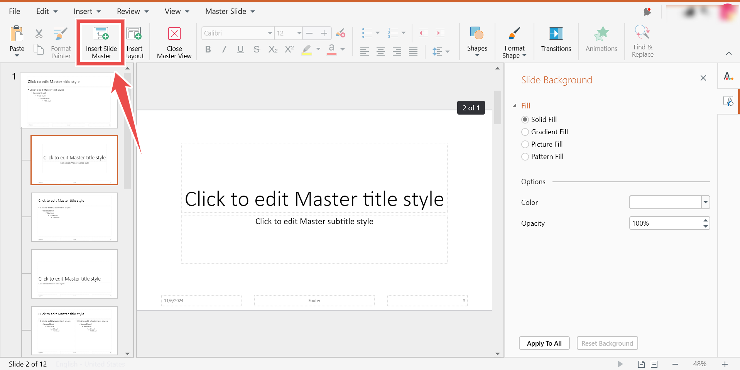The width and height of the screenshot is (740, 370).
Task: Select the Format Painter tool
Action: [x=61, y=42]
